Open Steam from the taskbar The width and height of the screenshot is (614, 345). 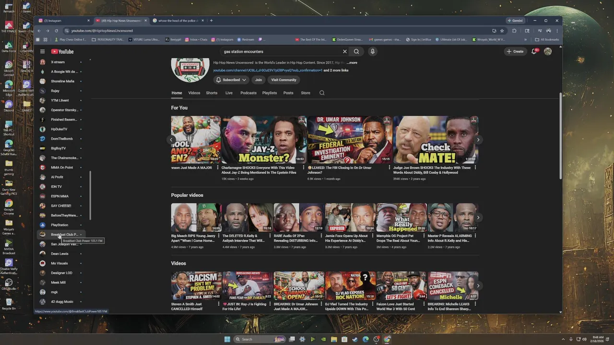coord(355,339)
